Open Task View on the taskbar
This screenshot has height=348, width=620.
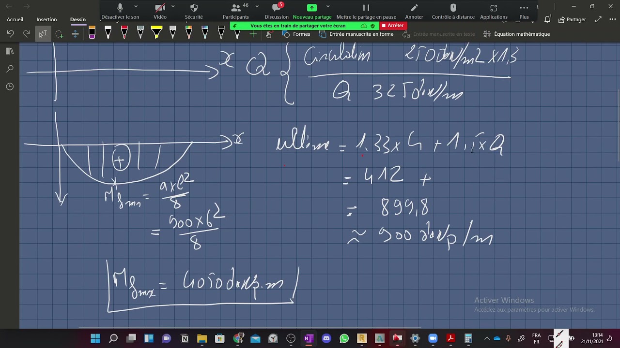[131, 338]
